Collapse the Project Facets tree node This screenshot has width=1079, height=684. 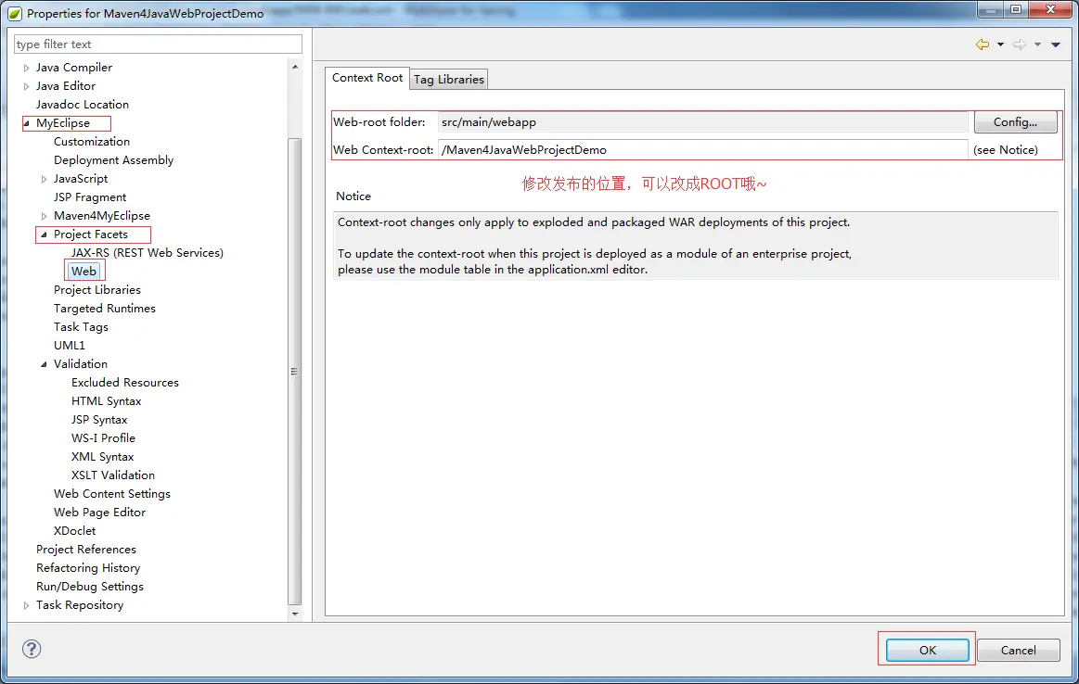coord(44,234)
